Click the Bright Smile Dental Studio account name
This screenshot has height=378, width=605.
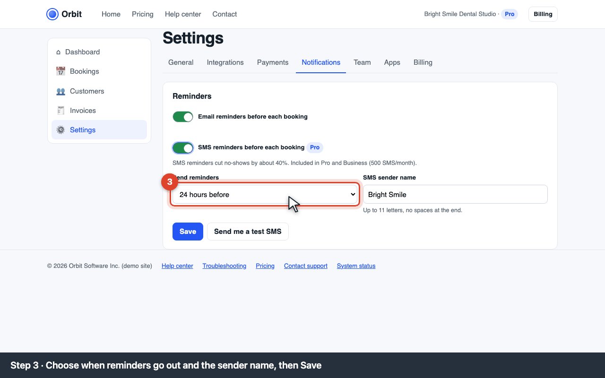pos(460,14)
